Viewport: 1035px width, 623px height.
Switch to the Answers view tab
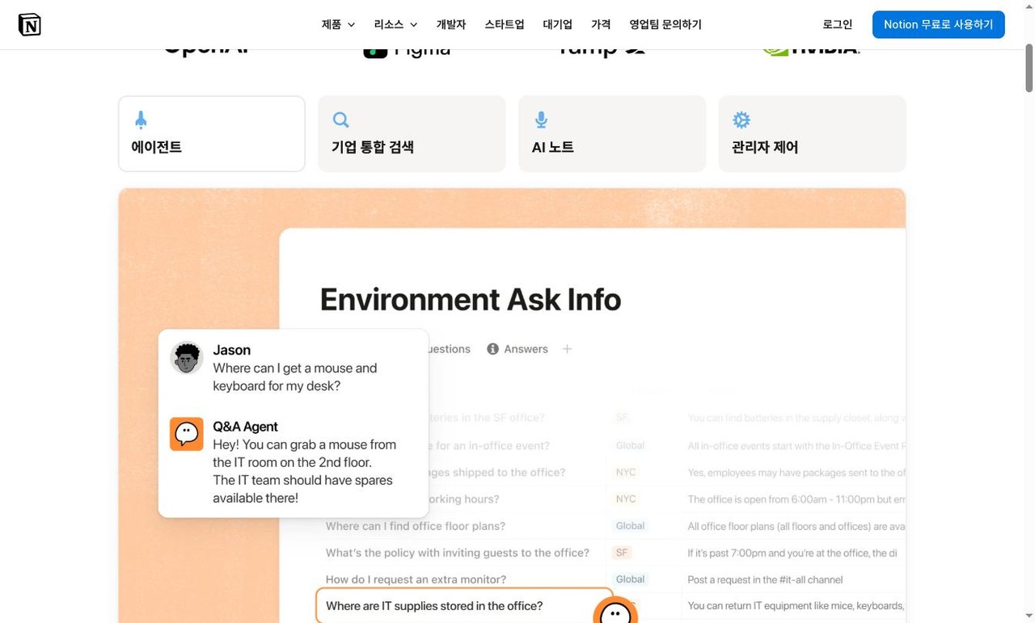pyautogui.click(x=517, y=349)
